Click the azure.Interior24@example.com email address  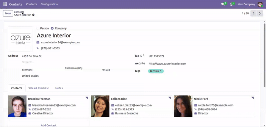click(x=60, y=42)
